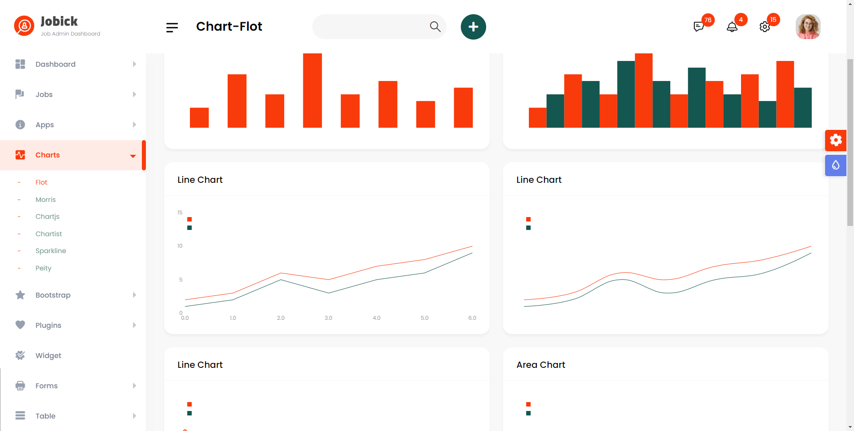This screenshot has width=854, height=431.
Task: Open the orange floating settings gear panel
Action: (x=836, y=140)
